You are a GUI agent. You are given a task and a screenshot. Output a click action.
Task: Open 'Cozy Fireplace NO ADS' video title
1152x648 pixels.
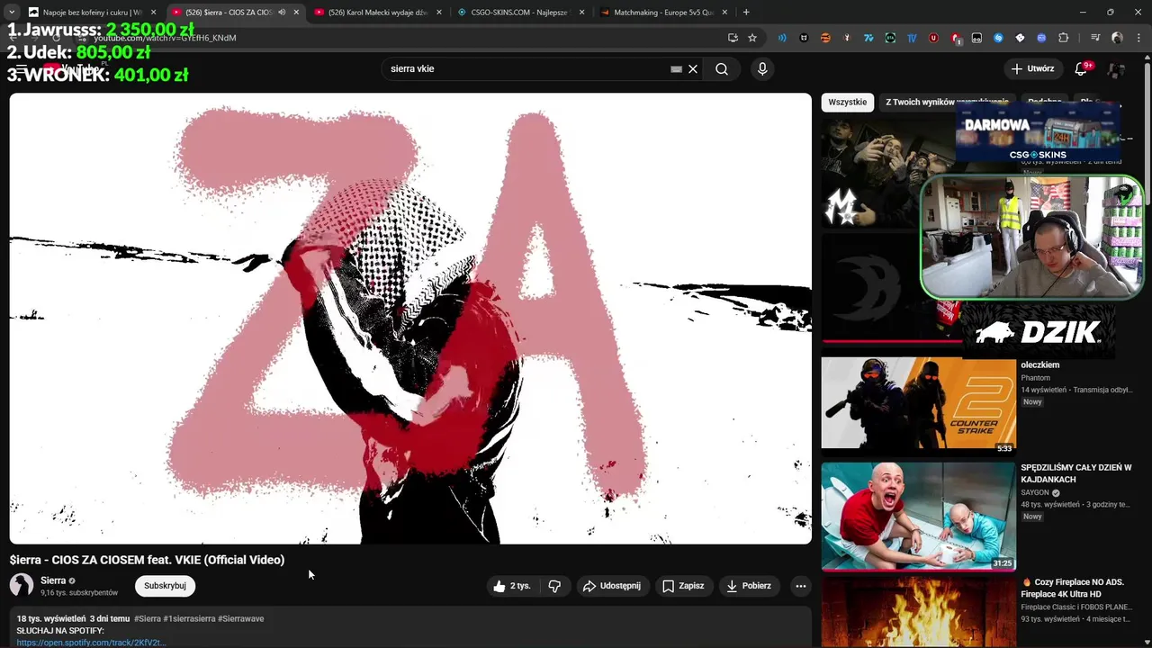(1074, 588)
